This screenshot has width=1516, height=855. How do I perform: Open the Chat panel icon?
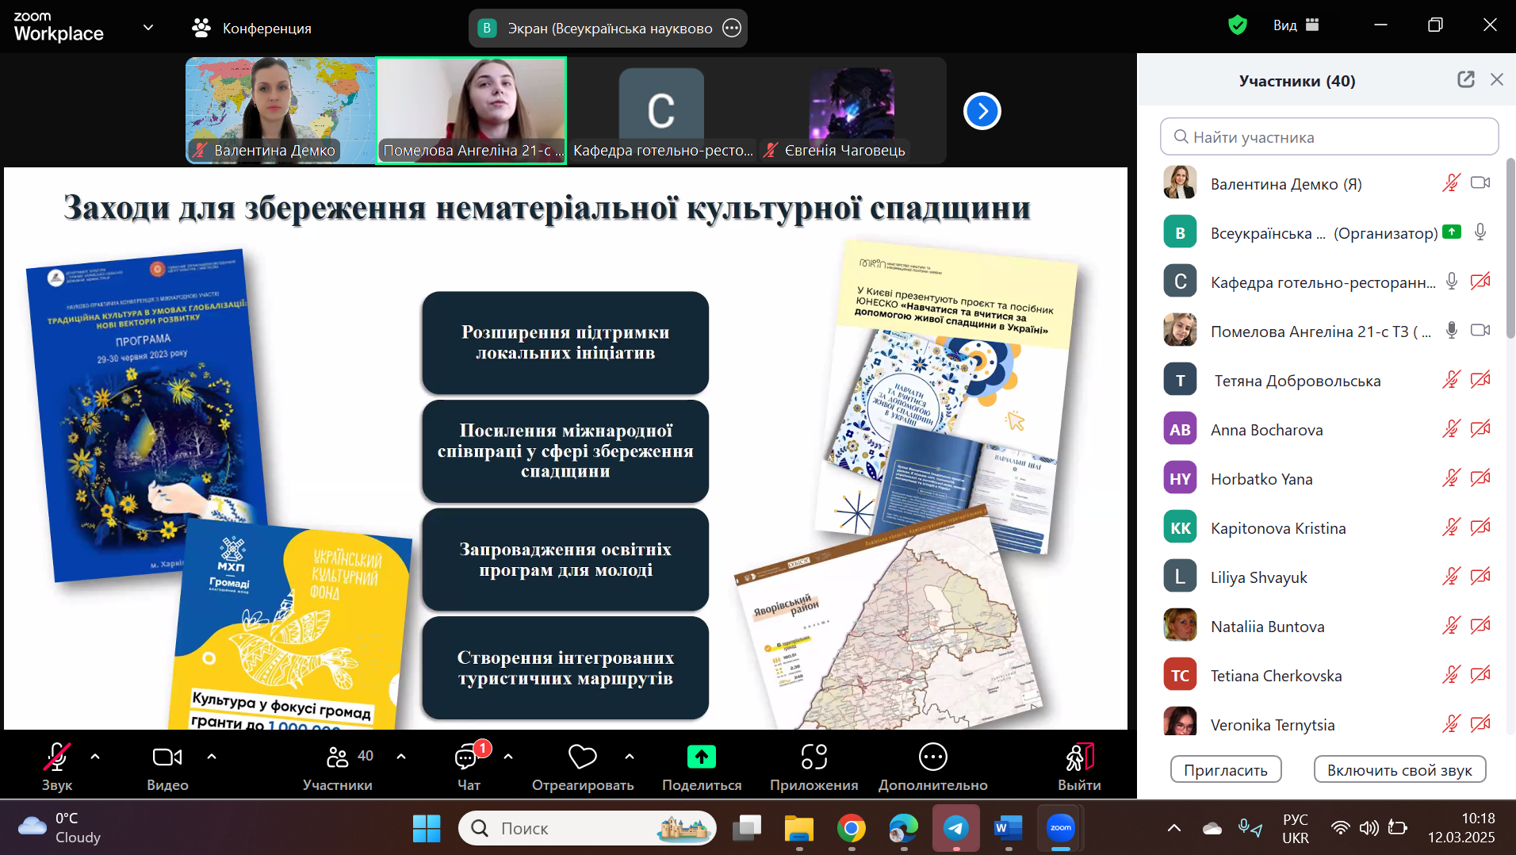tap(468, 758)
